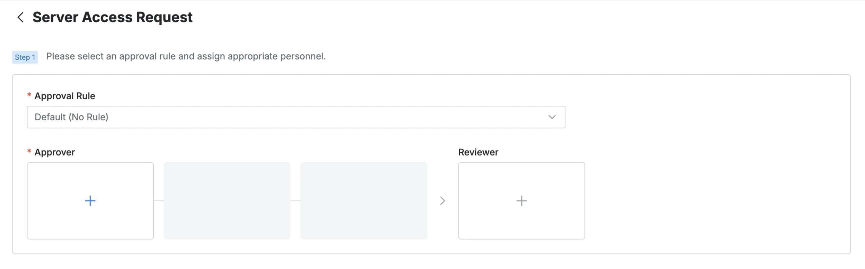Click the red asterisk beside Approver
Viewport: 865px width, 269px height.
pos(29,151)
